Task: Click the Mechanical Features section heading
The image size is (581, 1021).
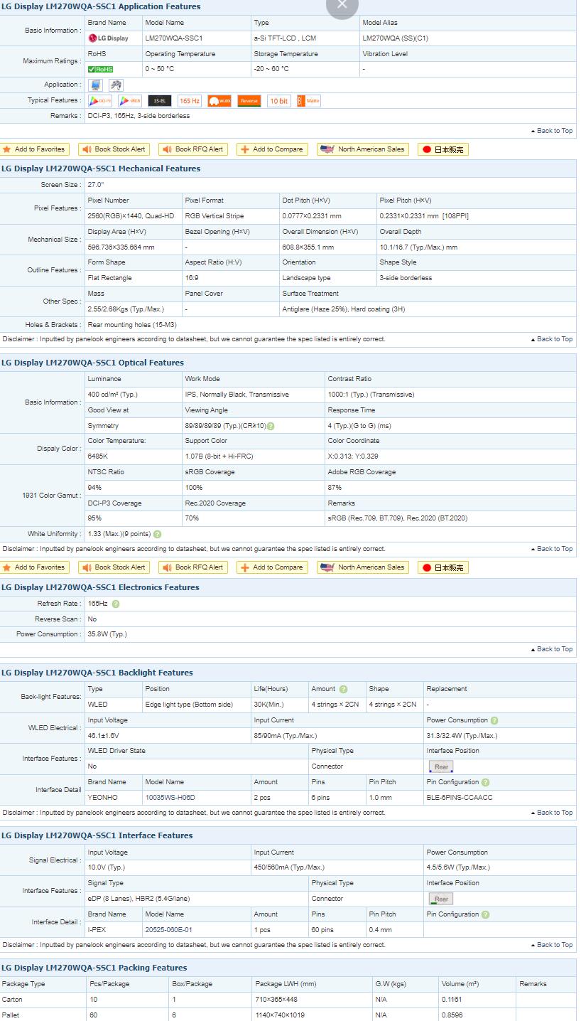Action: 101,169
